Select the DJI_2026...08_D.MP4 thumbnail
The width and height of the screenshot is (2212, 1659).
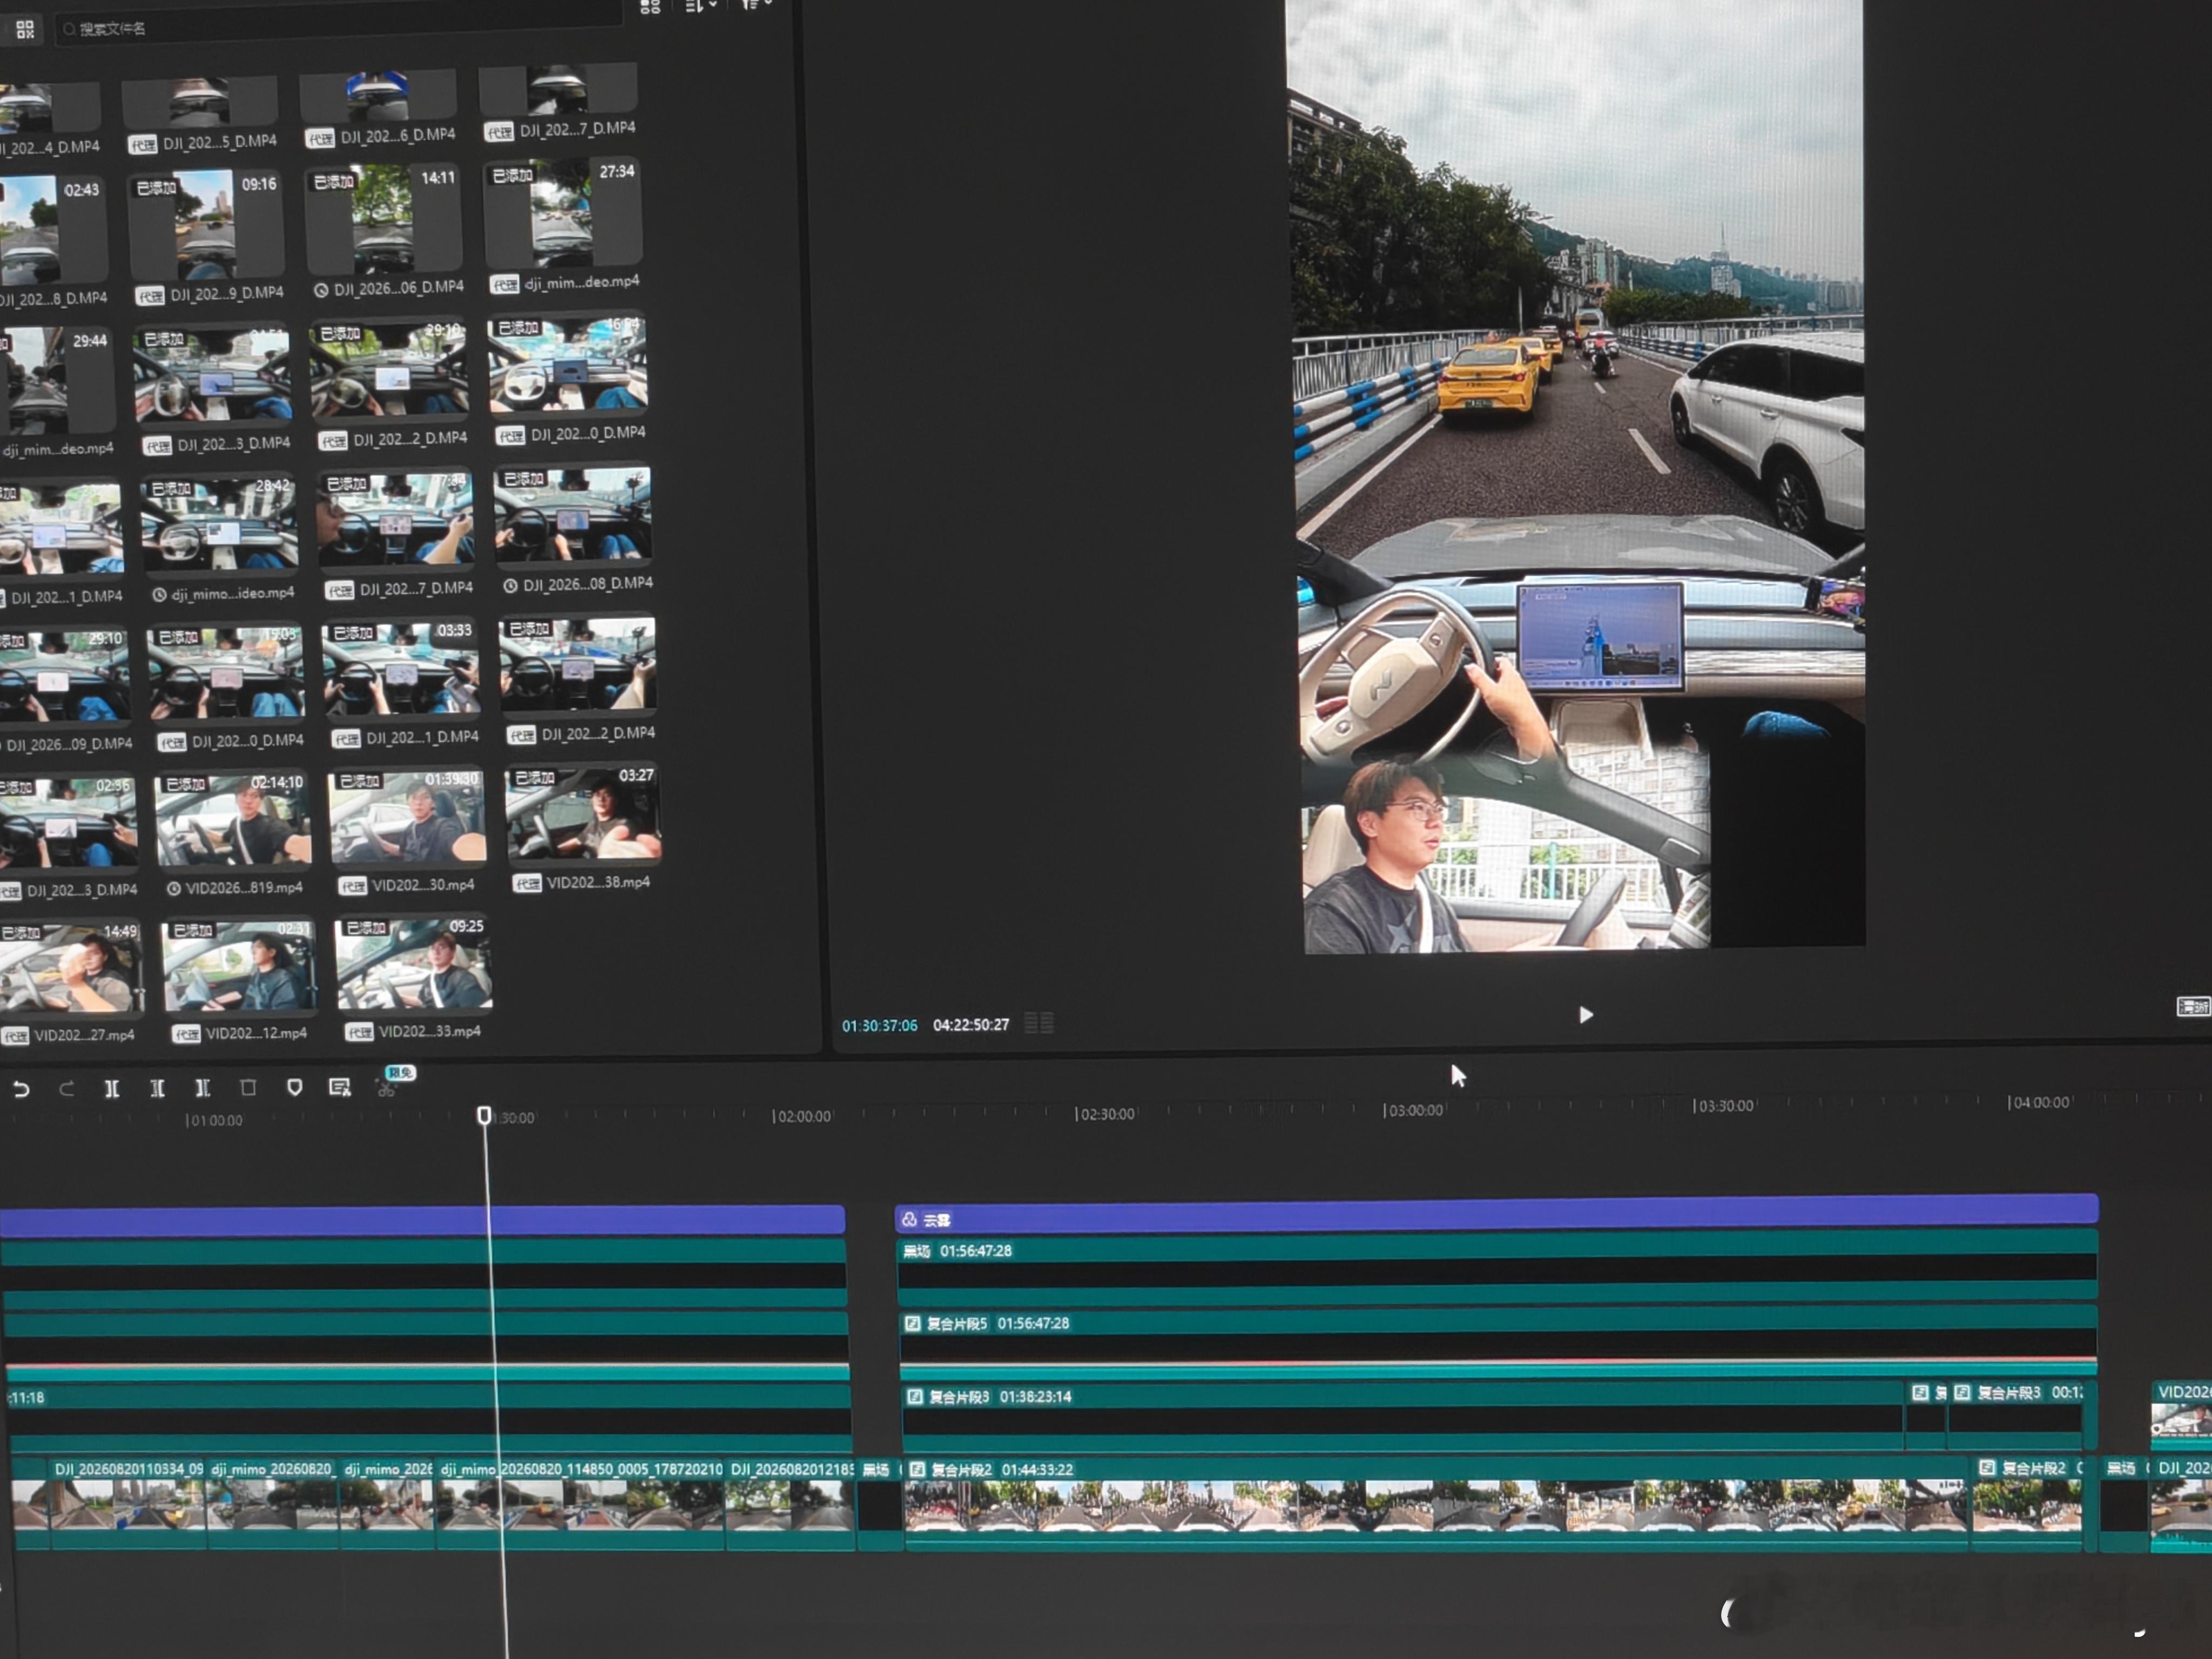(573, 514)
